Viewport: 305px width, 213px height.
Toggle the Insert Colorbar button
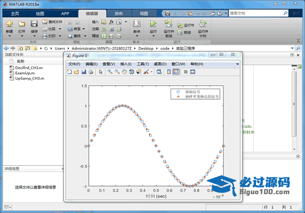tap(168, 72)
